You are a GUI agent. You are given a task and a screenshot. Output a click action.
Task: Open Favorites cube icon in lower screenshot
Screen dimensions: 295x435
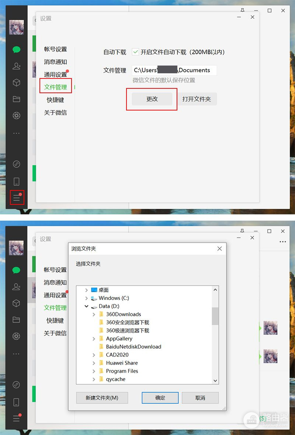click(16, 303)
